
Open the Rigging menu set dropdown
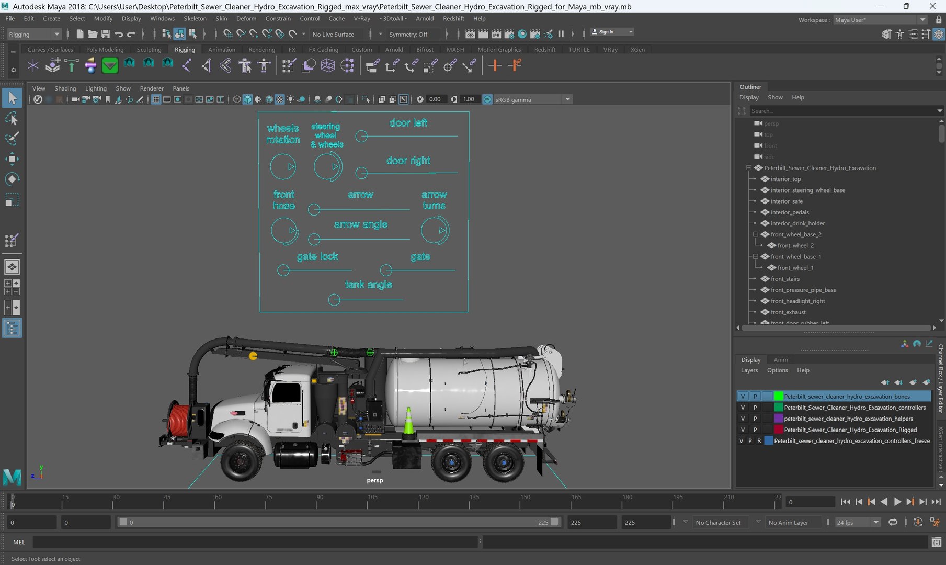pyautogui.click(x=34, y=34)
